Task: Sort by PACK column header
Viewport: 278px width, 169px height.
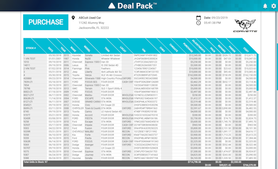Action: [x=213, y=50]
